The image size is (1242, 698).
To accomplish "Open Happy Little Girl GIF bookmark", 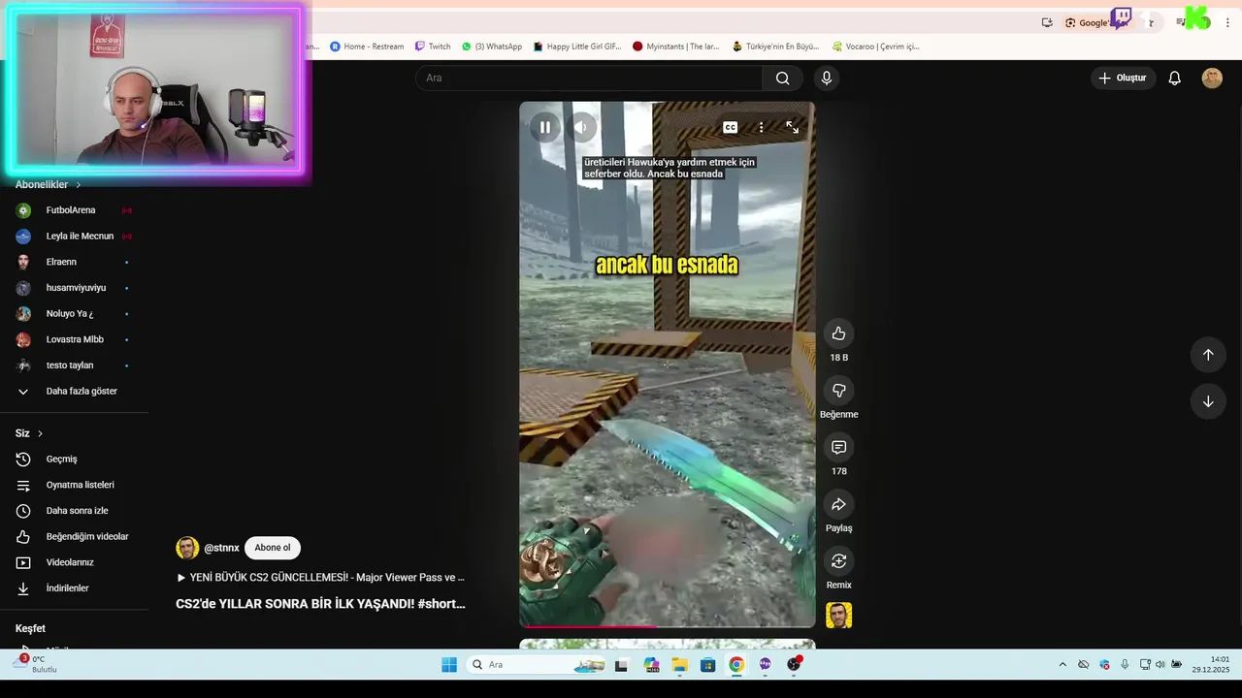I will coord(577,46).
